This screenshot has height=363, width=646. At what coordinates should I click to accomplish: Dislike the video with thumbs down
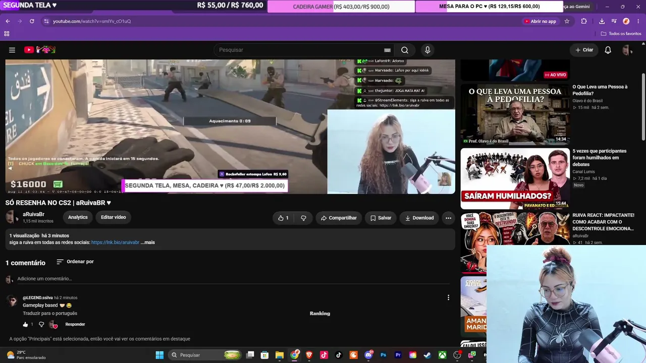[x=303, y=218]
